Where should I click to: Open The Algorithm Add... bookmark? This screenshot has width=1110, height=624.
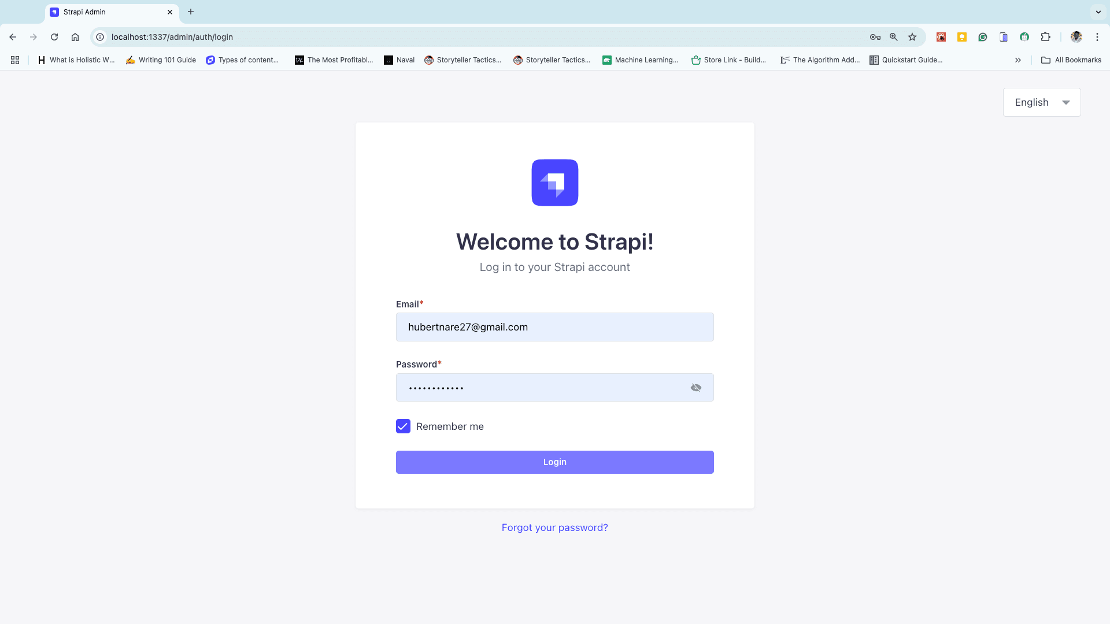click(820, 60)
